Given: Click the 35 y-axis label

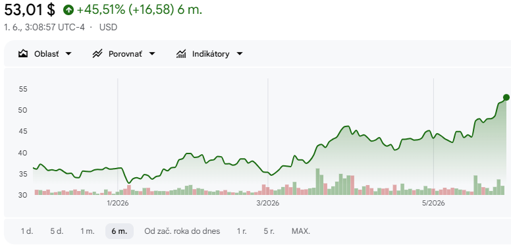Looking at the screenshot, I should tap(23, 174).
